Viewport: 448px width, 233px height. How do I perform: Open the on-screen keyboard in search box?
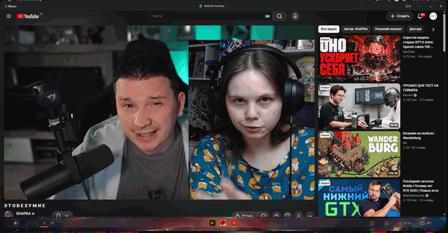click(x=267, y=16)
